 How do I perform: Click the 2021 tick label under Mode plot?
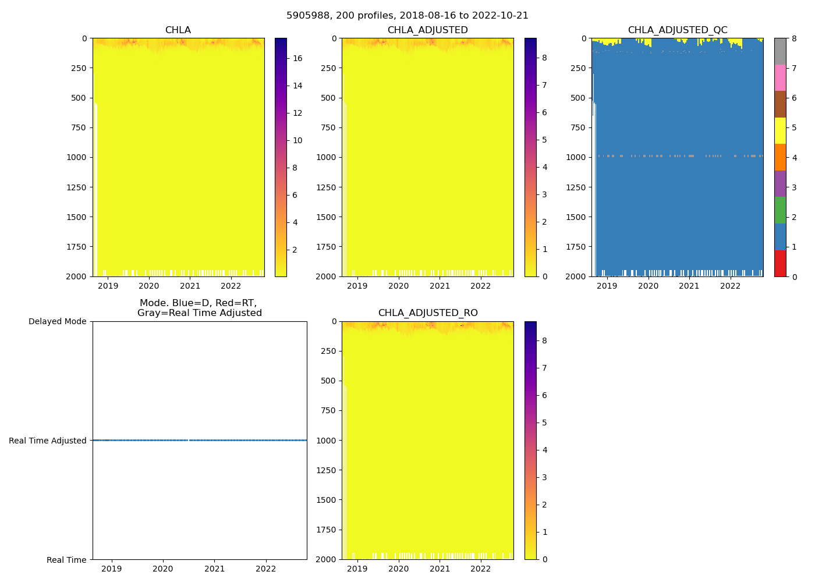[x=214, y=569]
